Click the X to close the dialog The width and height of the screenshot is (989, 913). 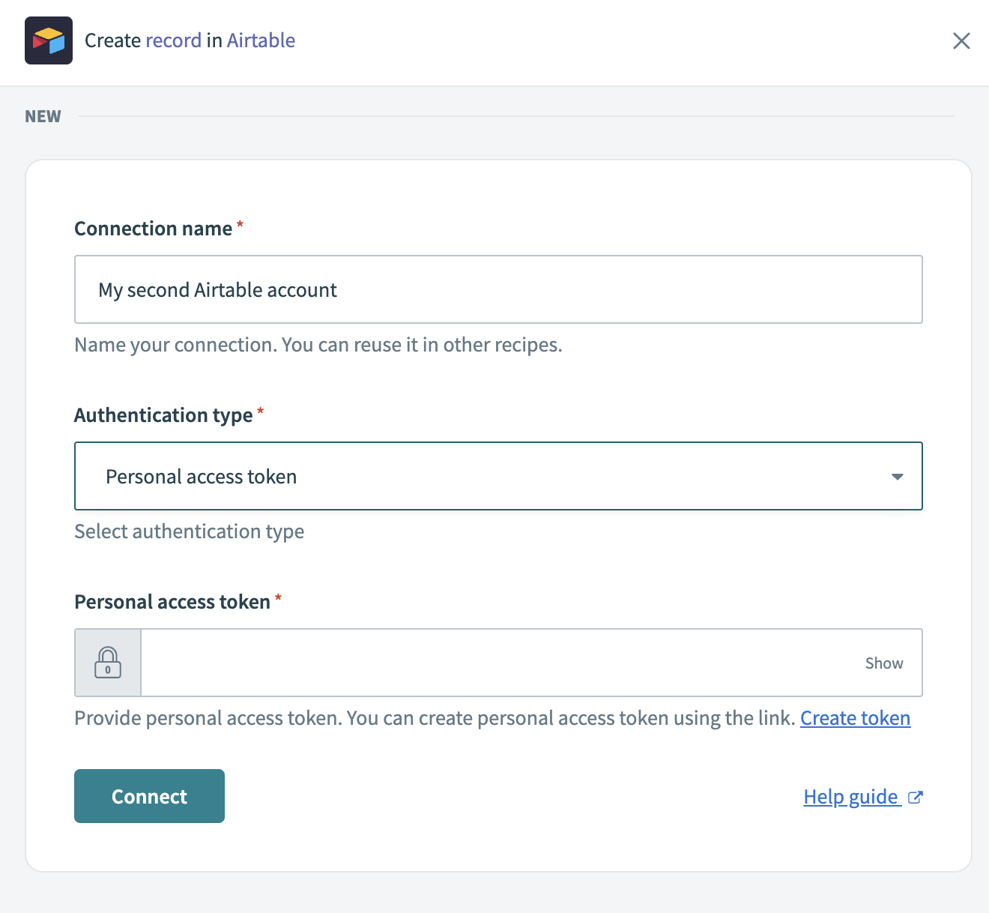[x=961, y=40]
